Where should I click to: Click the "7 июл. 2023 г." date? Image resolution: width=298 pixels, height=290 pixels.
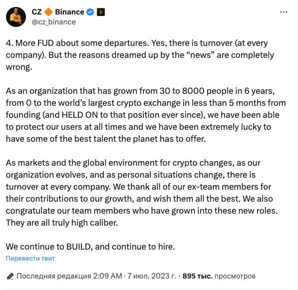click(x=152, y=276)
